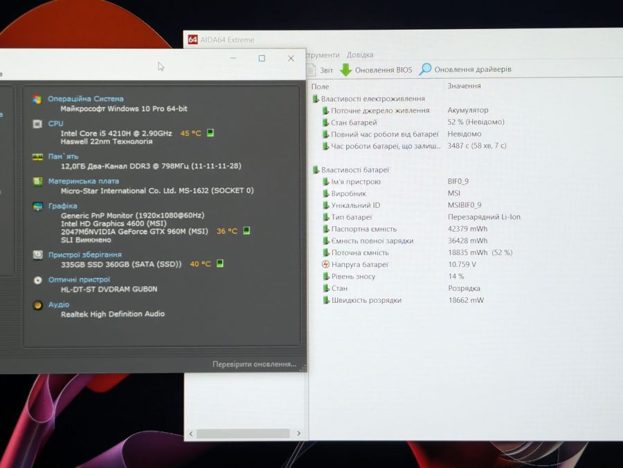Click NVIDIA GeForce GTX 960M line
This screenshot has width=623, height=468.
135,232
